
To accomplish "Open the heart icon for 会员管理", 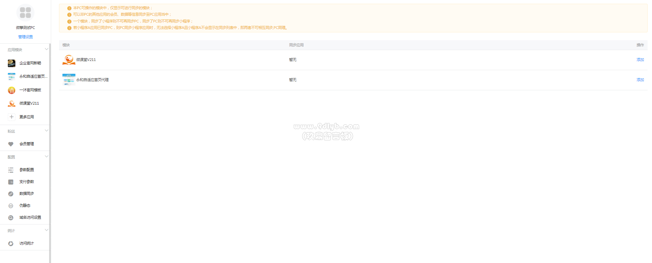I will (x=11, y=144).
